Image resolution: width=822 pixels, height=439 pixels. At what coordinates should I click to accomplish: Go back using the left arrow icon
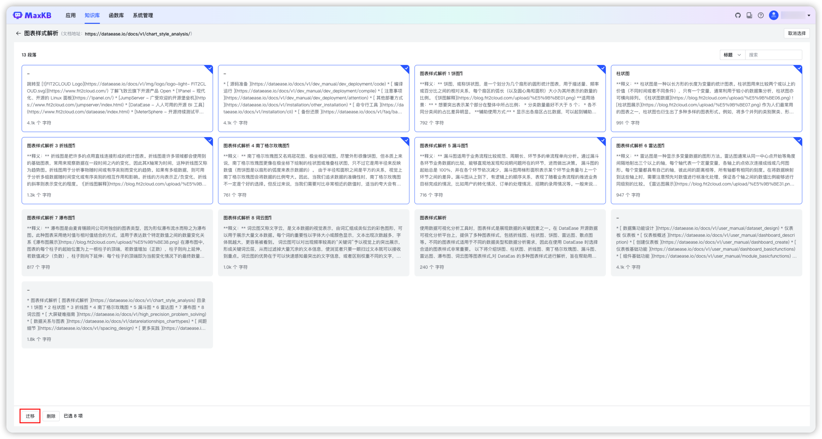[x=18, y=34]
